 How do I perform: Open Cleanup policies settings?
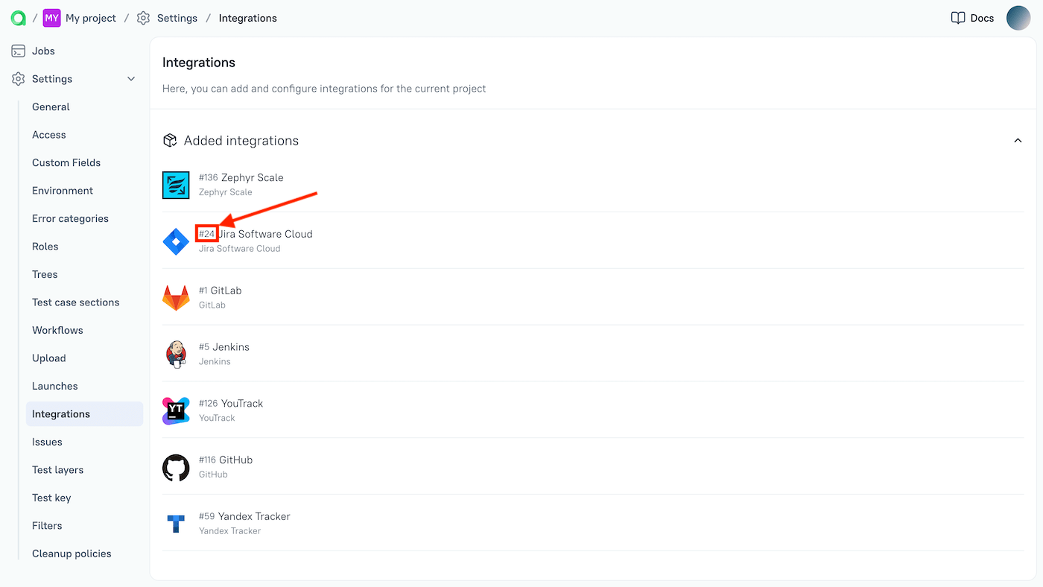(72, 553)
